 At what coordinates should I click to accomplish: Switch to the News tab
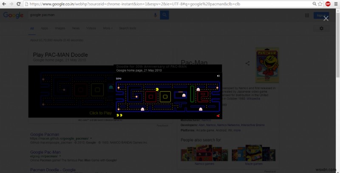click(76, 28)
